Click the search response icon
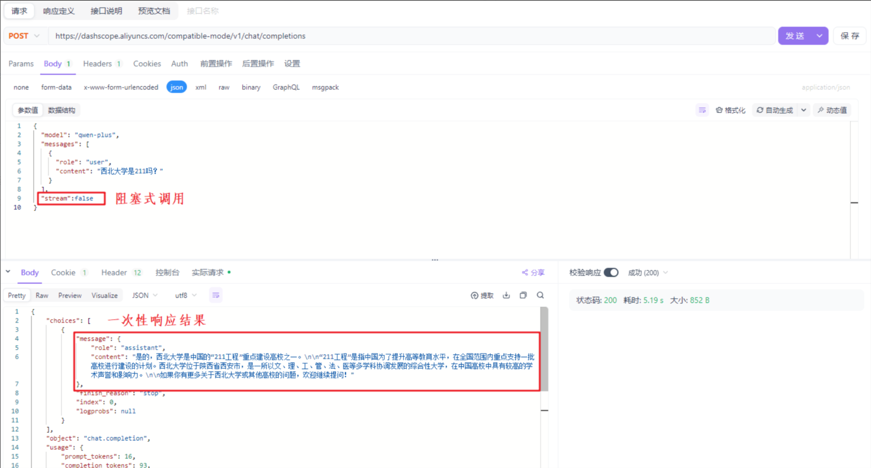The image size is (871, 468). [540, 295]
